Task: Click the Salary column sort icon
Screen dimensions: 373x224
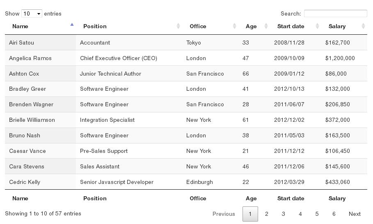Action: (x=363, y=26)
